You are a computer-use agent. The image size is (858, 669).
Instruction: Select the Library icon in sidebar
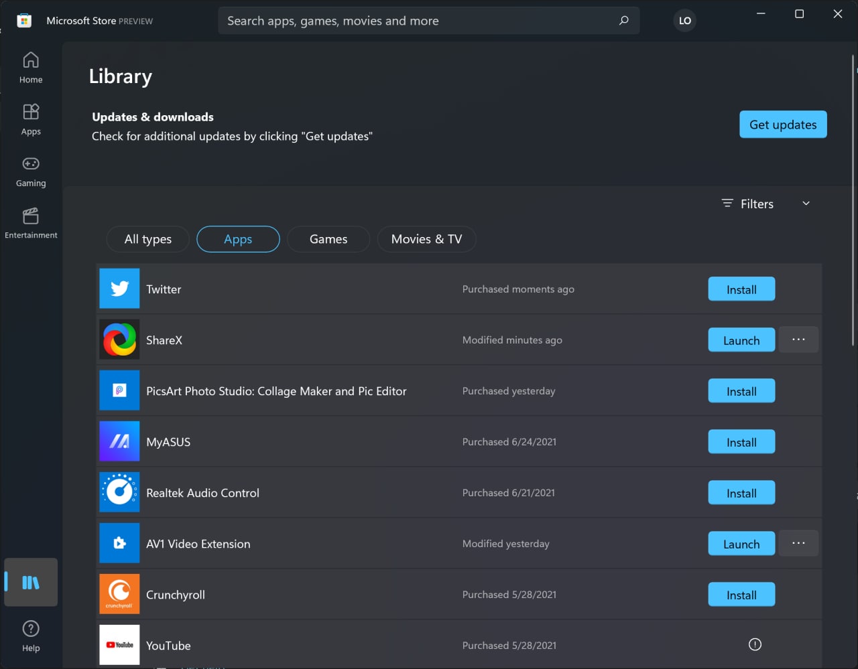[31, 582]
